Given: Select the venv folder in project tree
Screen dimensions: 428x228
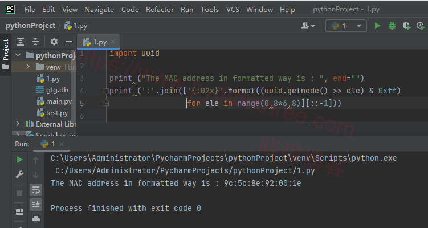Looking at the screenshot, I should click(x=44, y=67).
